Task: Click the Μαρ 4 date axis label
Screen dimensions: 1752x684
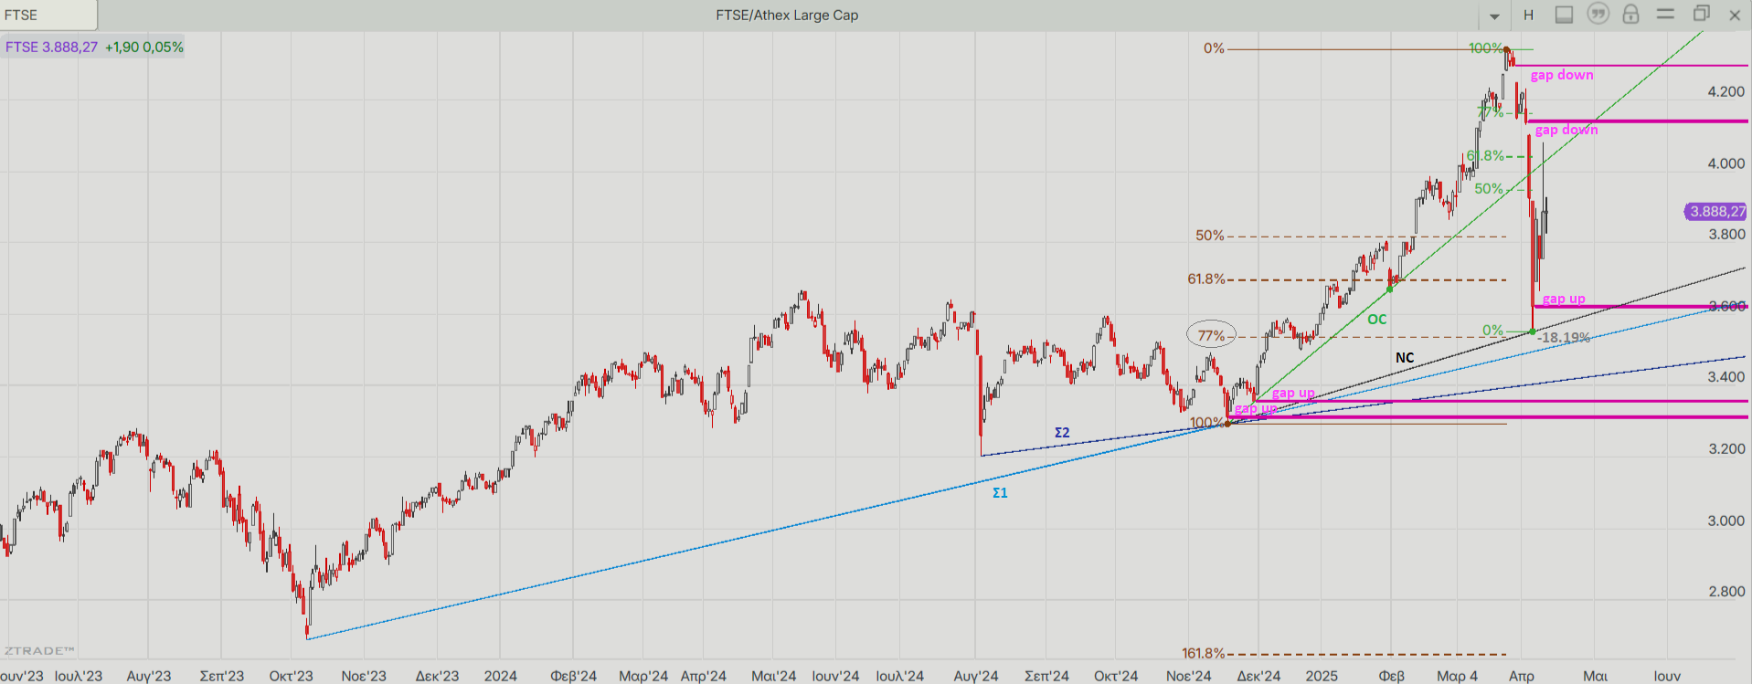Action: 1457,676
